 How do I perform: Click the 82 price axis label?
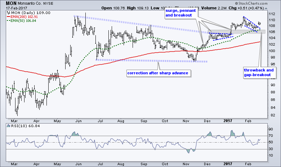click(x=273, y=115)
